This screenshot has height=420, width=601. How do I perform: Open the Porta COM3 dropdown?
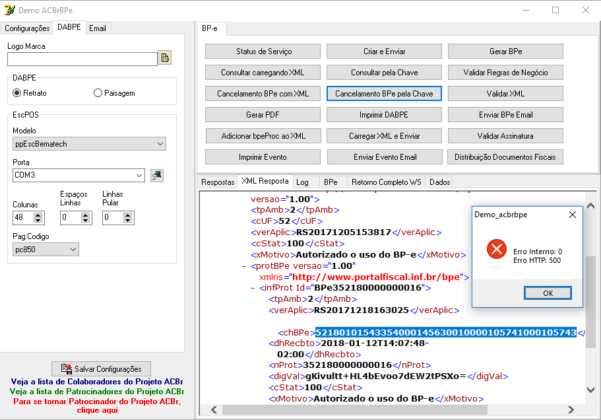[x=139, y=175]
